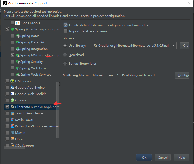
Task: Click the frameworks list horizontal scrollbar
Action: pyautogui.click(x=15, y=147)
